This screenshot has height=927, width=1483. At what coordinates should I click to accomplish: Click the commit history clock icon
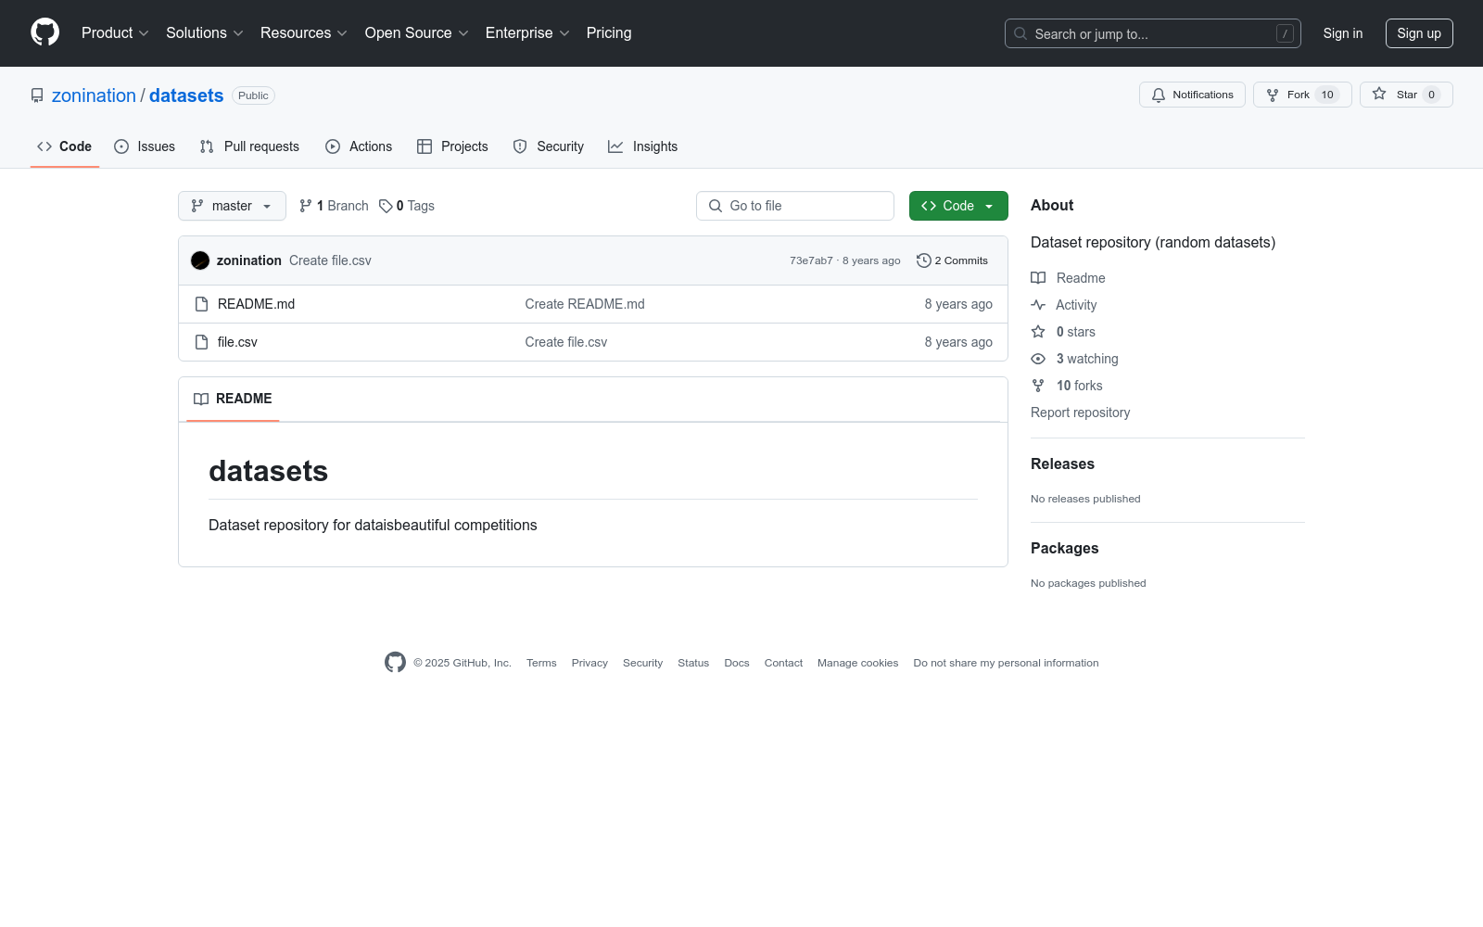pyautogui.click(x=923, y=260)
